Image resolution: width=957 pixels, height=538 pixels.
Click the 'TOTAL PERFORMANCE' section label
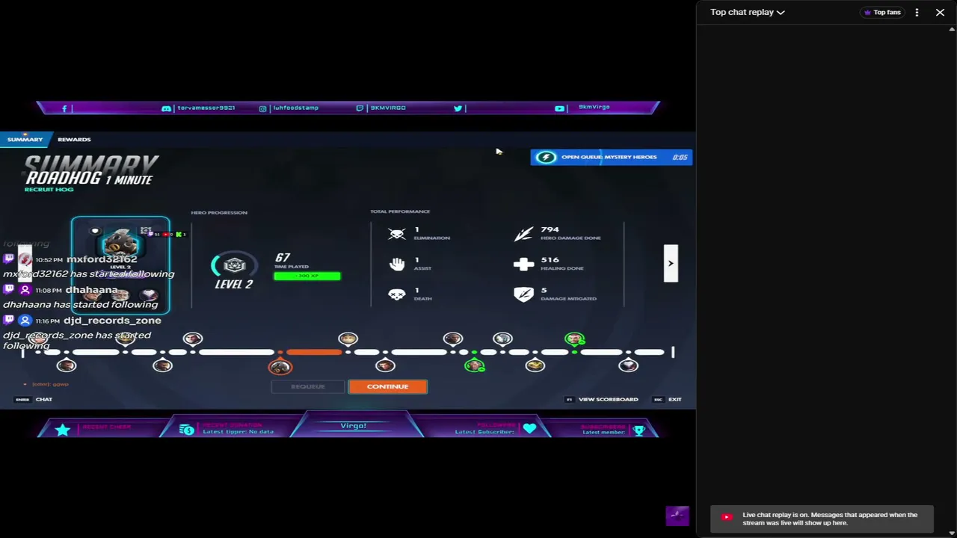click(x=400, y=212)
